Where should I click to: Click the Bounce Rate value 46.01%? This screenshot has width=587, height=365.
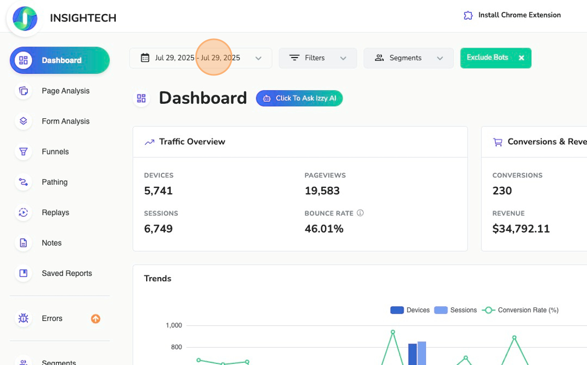pos(324,228)
